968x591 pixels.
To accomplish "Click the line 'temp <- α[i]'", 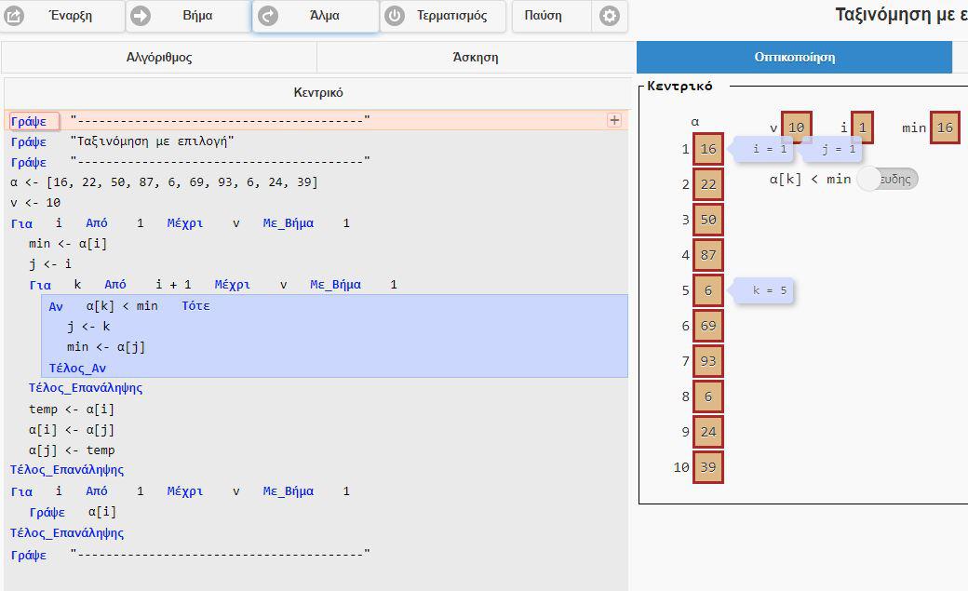I will click(71, 409).
